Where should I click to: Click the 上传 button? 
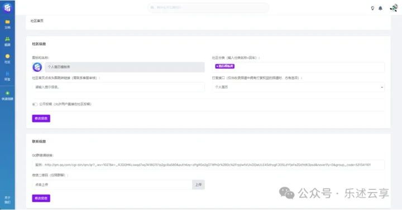tap(198, 185)
